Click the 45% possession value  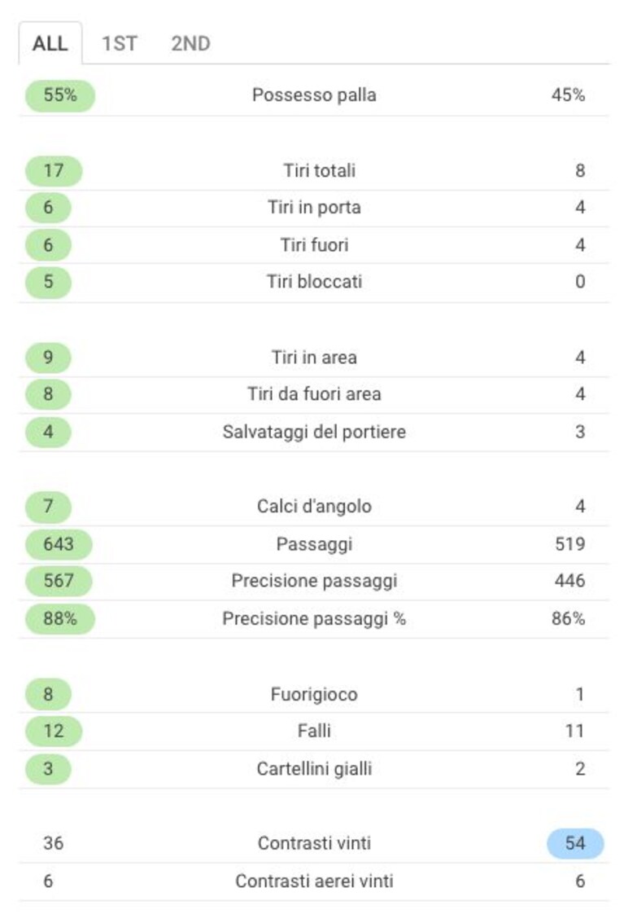(x=568, y=95)
